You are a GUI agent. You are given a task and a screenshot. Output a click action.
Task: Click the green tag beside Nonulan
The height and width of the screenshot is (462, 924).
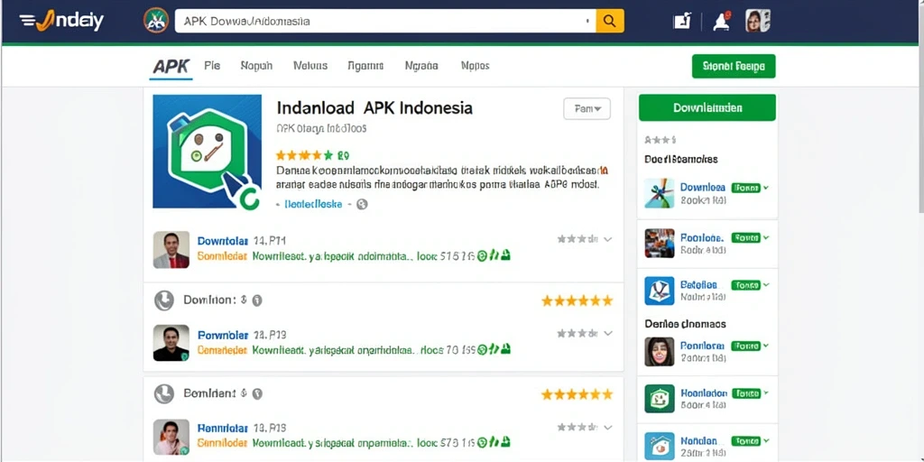745,440
